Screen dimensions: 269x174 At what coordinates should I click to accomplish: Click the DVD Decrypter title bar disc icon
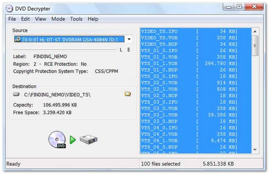pos(9,8)
